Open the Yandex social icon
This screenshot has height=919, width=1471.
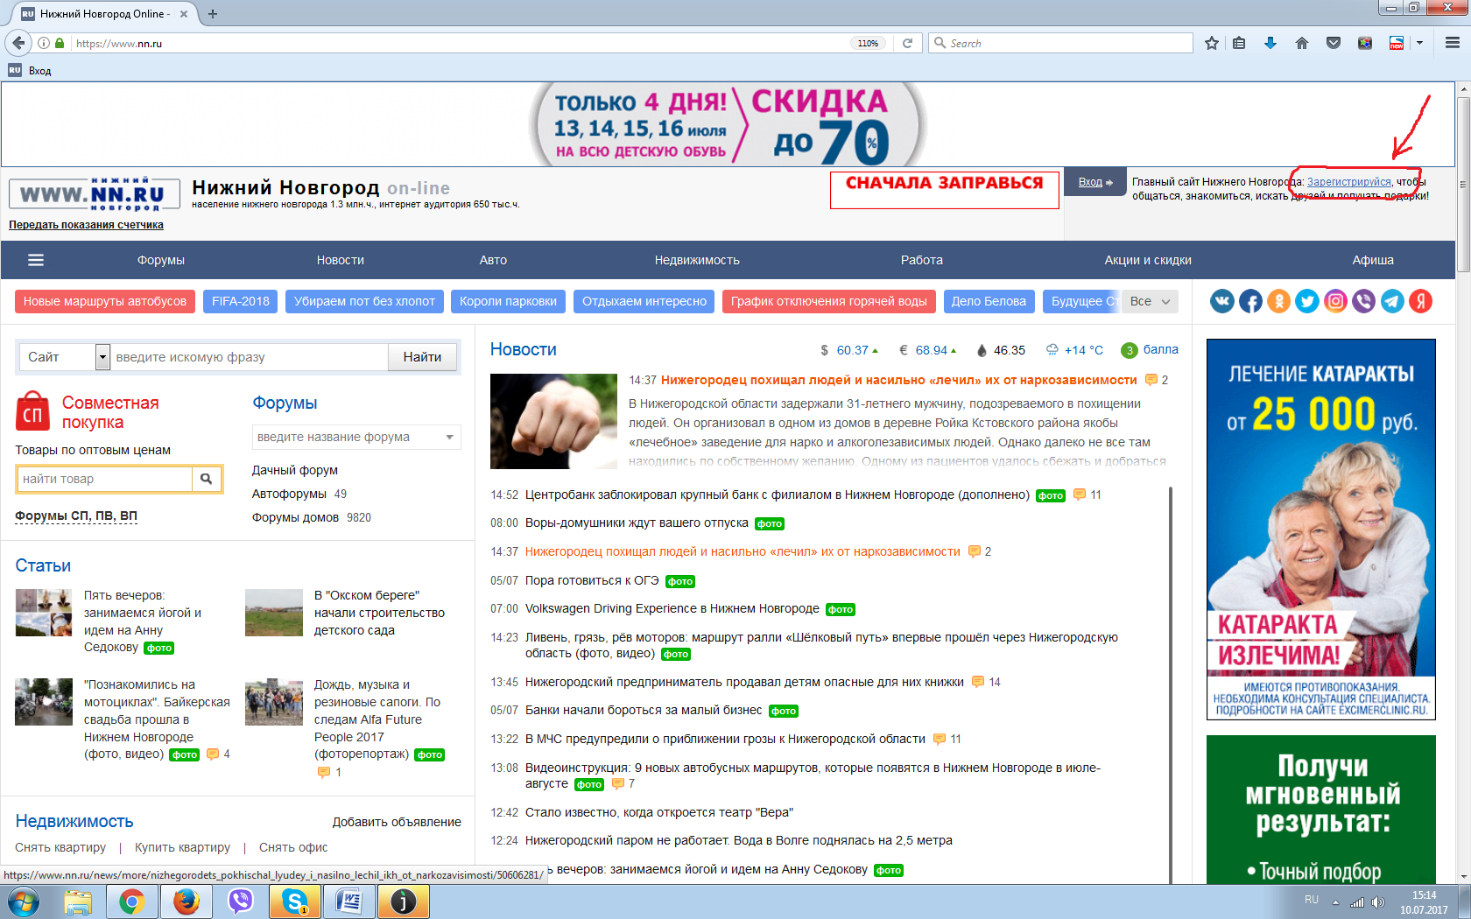coord(1420,301)
